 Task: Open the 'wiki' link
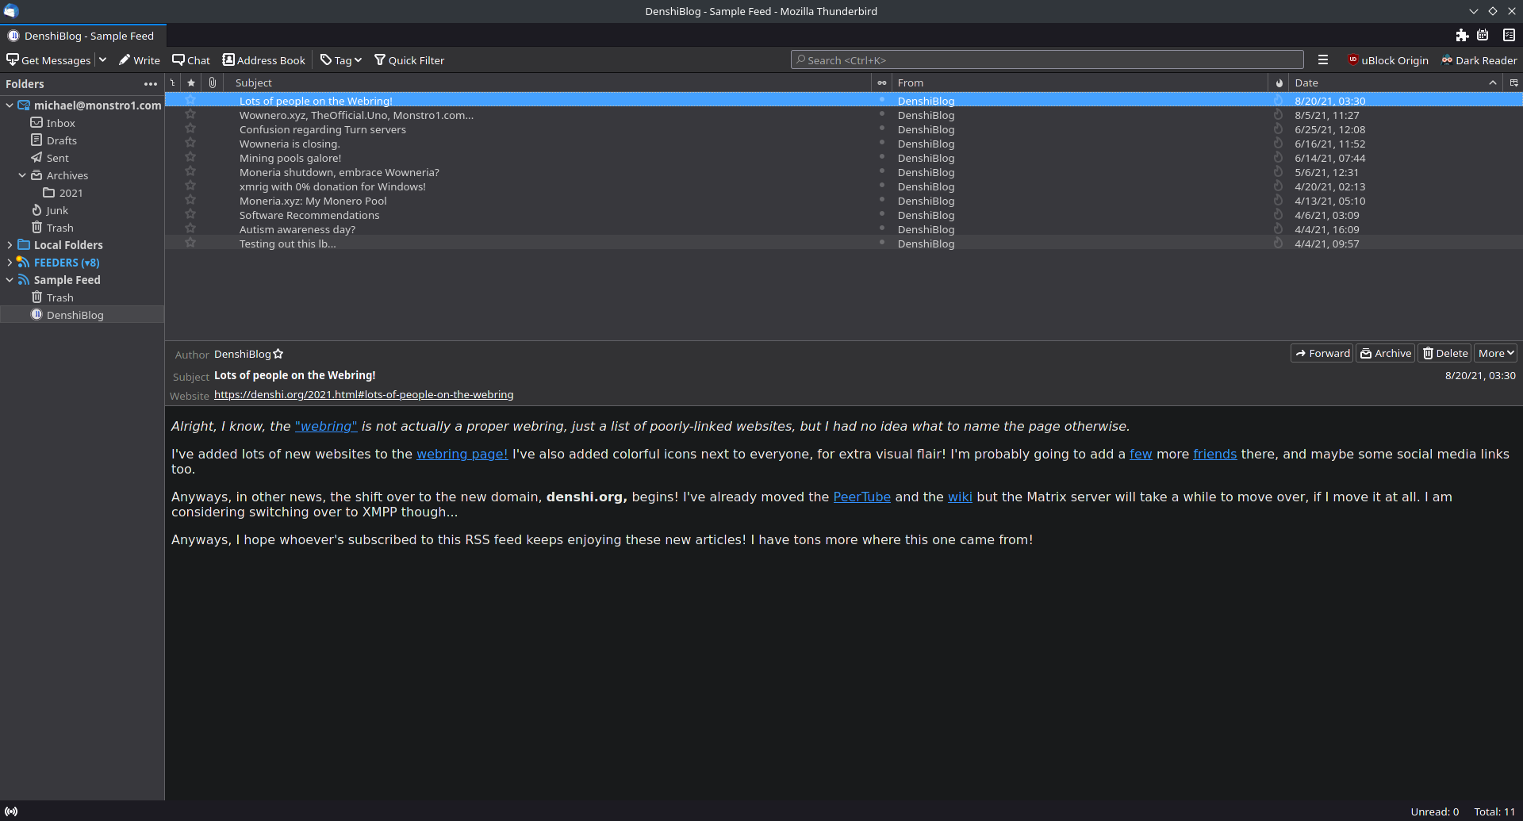[x=960, y=497]
